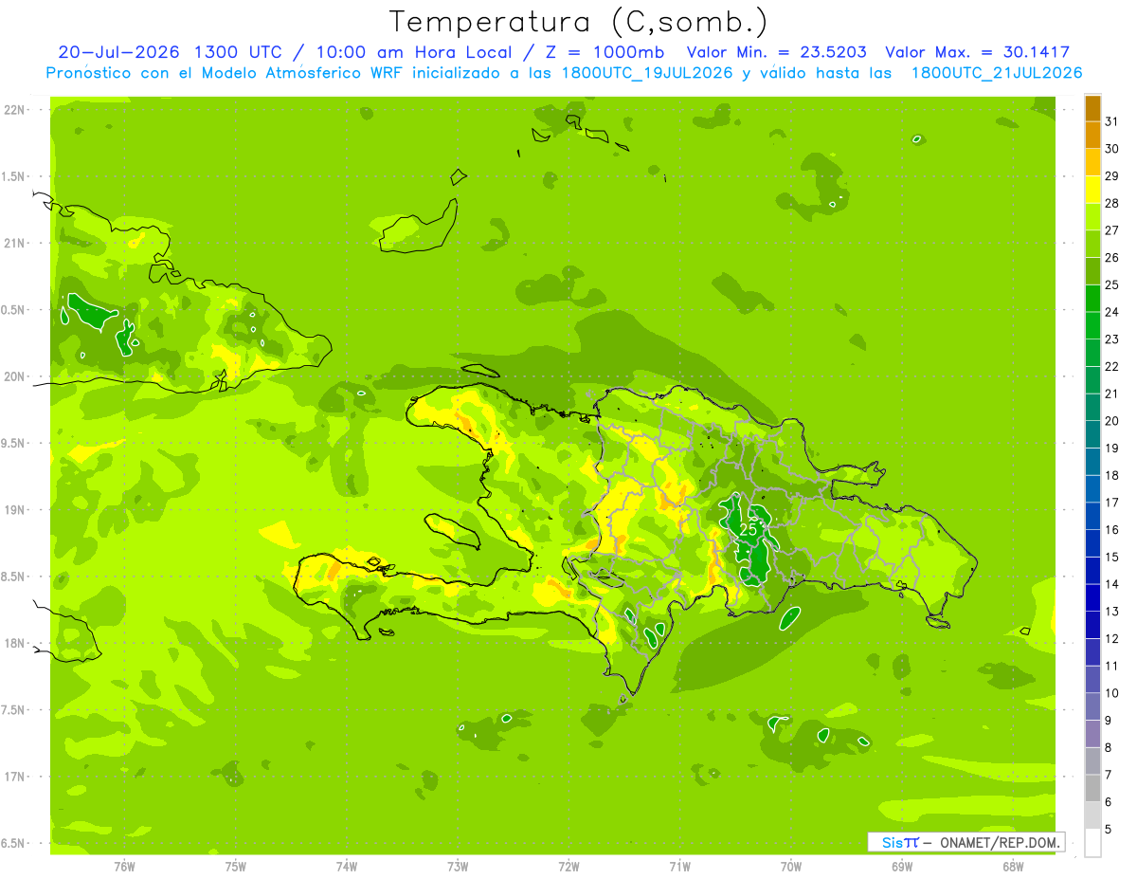The height and width of the screenshot is (879, 1137).
Task: Click the "75W" longitude axis label
Action: (236, 867)
